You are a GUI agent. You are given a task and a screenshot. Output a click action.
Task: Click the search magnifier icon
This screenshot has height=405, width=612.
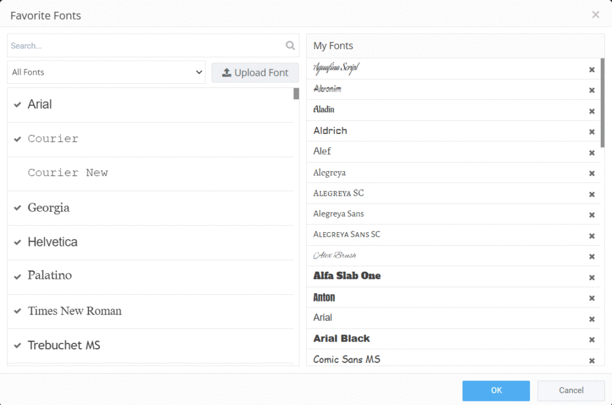(290, 45)
